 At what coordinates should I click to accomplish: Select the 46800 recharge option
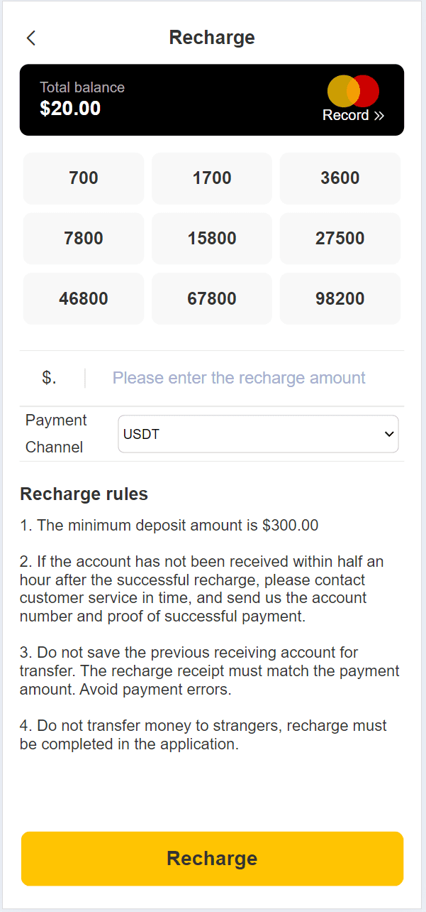tap(84, 299)
